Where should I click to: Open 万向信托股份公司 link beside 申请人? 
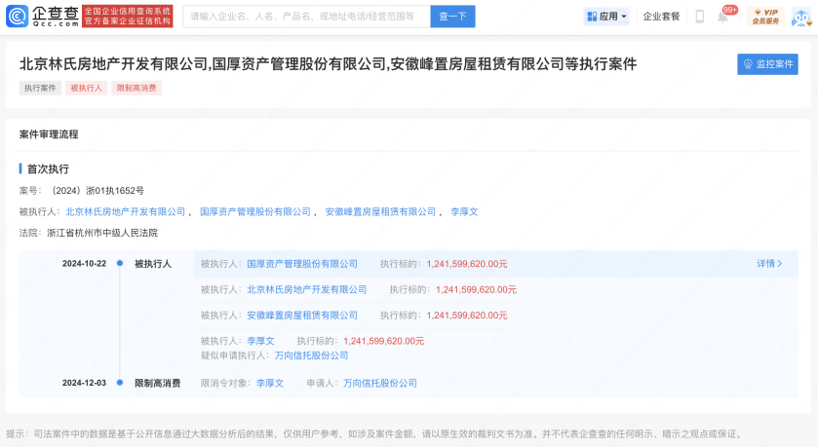(x=379, y=384)
